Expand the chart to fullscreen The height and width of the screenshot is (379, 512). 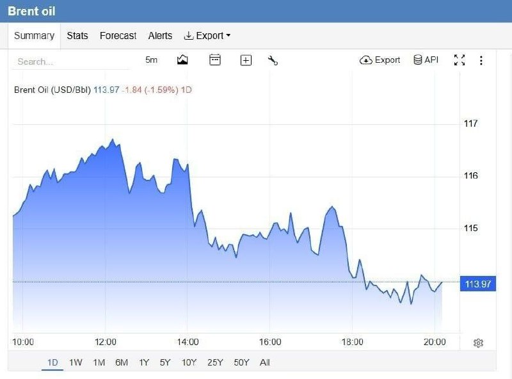pyautogui.click(x=459, y=60)
